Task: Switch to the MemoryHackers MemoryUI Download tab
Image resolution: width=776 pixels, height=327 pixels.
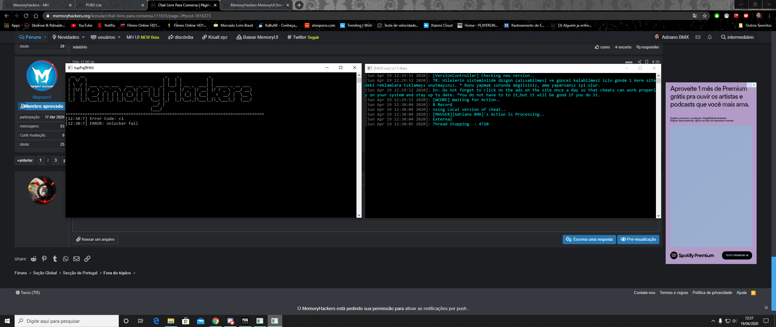Action: pos(256,5)
